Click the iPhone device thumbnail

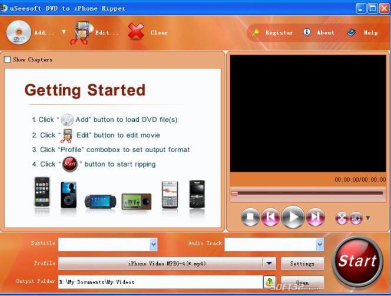(42, 192)
